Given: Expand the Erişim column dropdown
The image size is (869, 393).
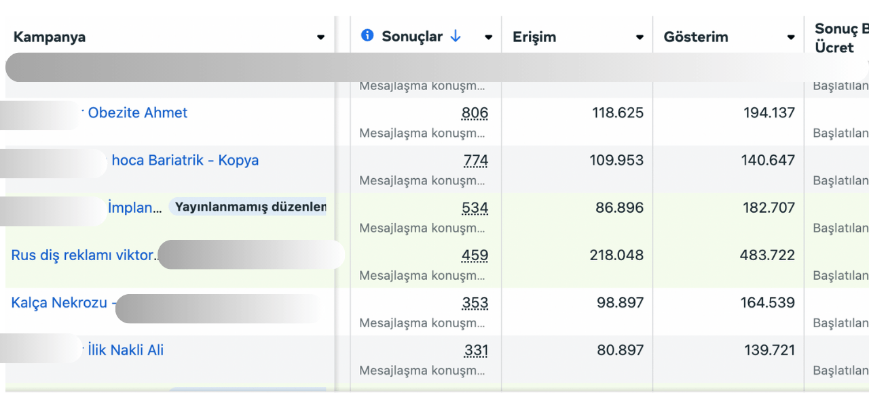Looking at the screenshot, I should tap(640, 37).
